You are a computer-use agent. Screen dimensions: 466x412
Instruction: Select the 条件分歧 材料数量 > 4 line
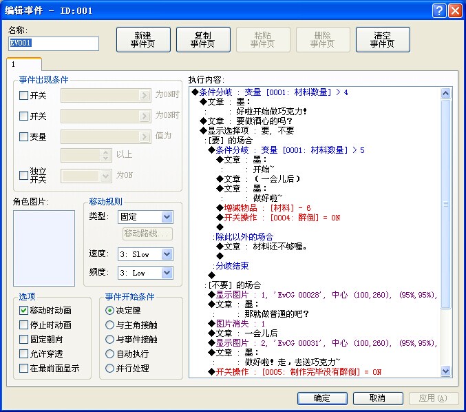[270, 92]
